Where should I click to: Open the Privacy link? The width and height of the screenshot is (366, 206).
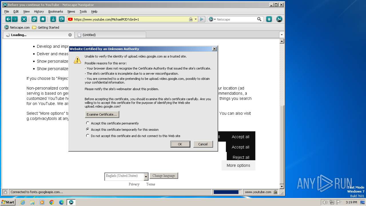click(134, 184)
